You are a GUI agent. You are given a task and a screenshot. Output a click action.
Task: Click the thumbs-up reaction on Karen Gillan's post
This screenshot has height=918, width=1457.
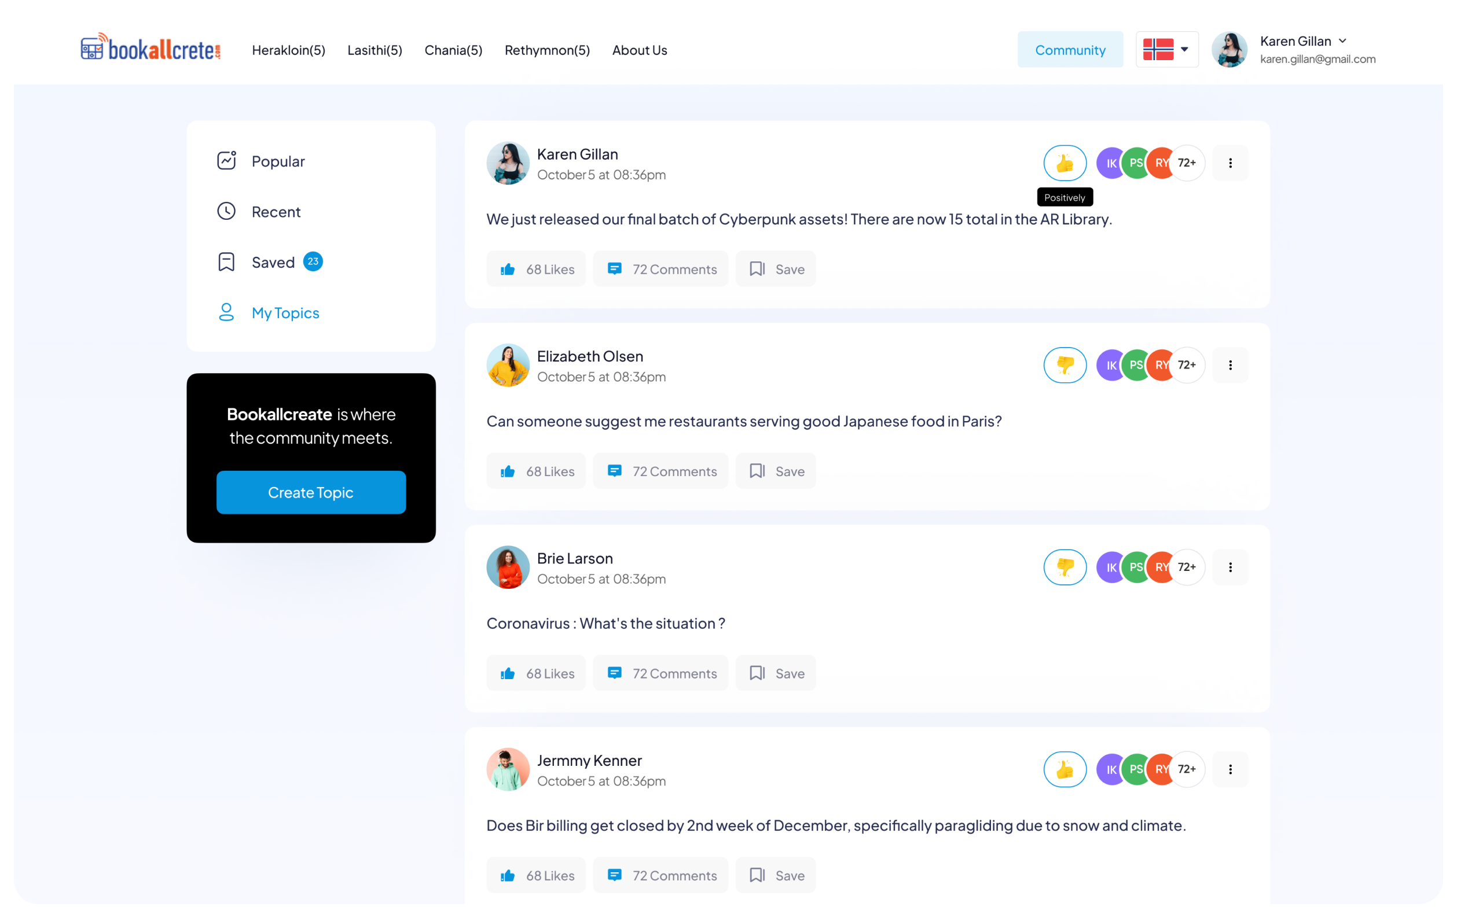1065,163
